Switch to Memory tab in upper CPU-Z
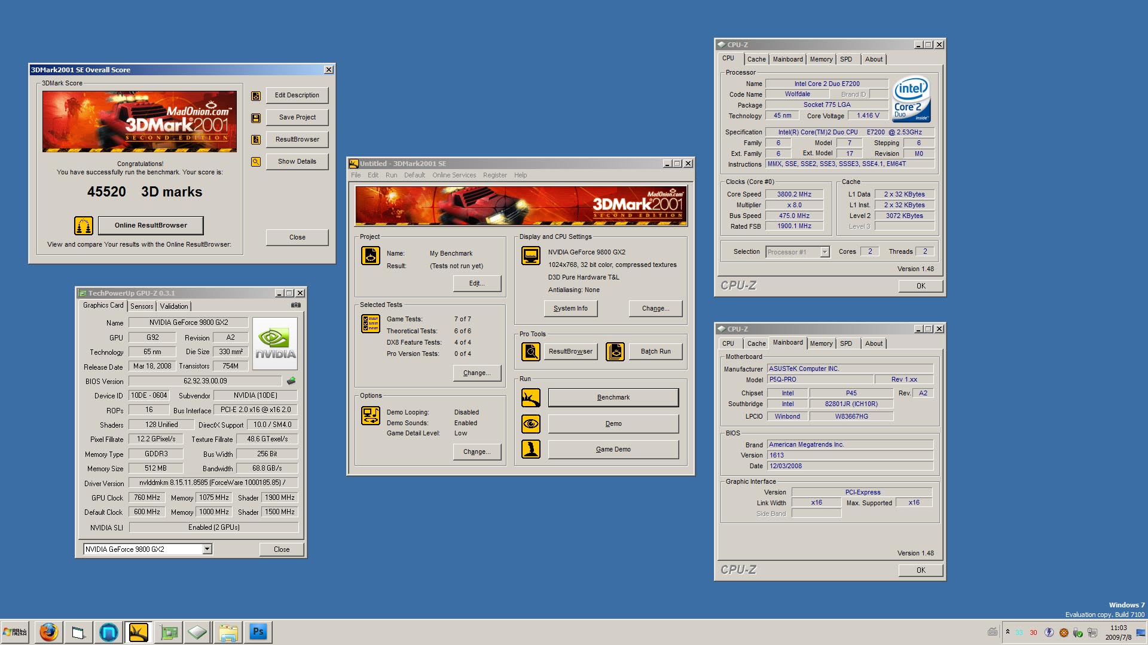The width and height of the screenshot is (1148, 645). point(821,60)
